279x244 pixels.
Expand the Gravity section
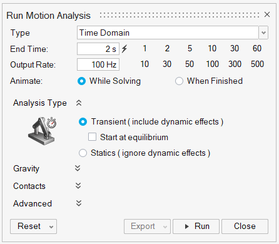78,168
